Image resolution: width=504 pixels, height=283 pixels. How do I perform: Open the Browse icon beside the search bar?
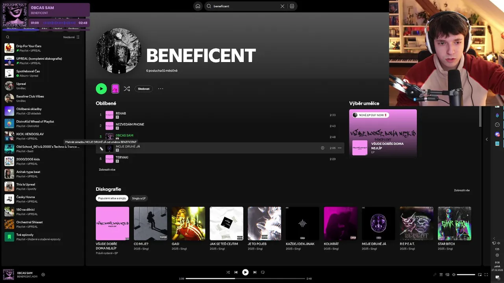coord(292,6)
